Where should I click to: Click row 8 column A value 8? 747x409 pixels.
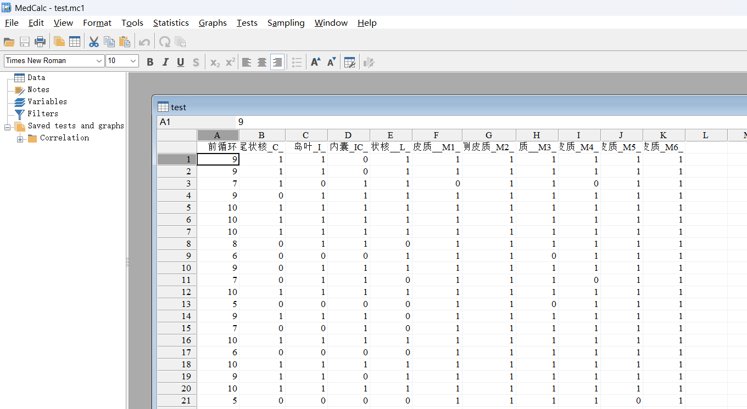pos(218,244)
